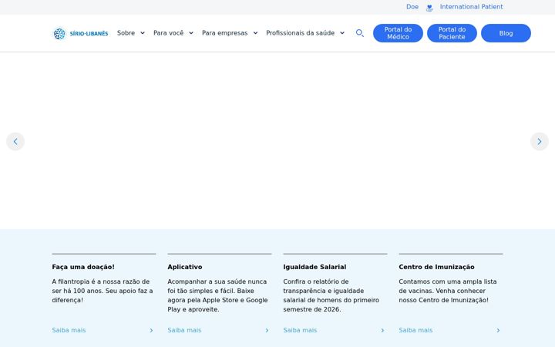Click the donation heart icon

tap(429, 8)
